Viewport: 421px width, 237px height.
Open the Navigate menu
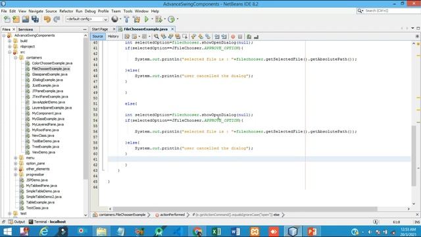click(x=36, y=11)
